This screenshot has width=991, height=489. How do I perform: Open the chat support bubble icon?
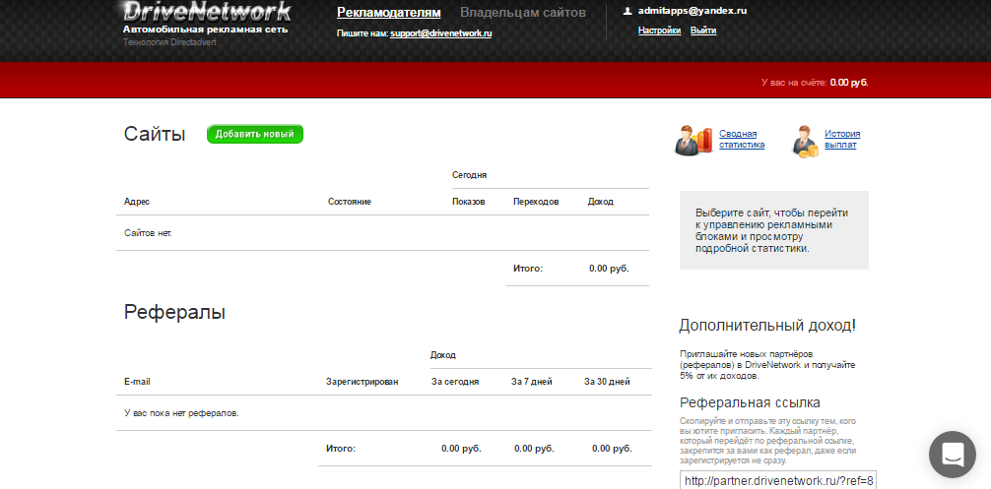[x=953, y=455]
